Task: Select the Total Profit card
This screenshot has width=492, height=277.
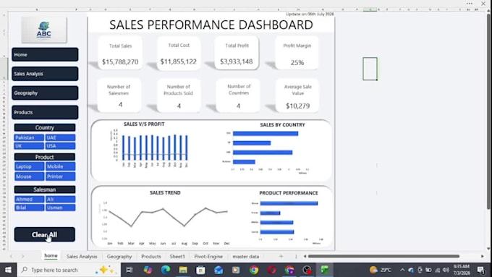Action: click(x=237, y=53)
